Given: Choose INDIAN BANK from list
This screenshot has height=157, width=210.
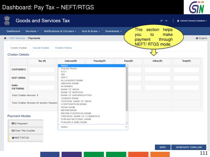Looking at the screenshot, I should point(92,110).
